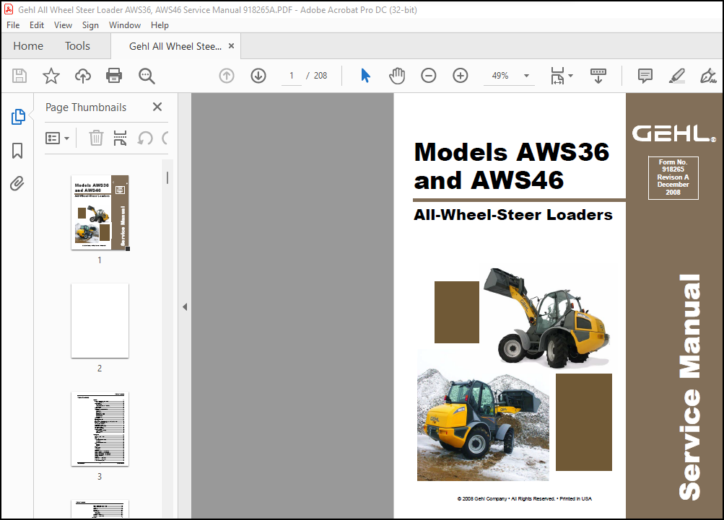Open the View menu

pos(63,25)
